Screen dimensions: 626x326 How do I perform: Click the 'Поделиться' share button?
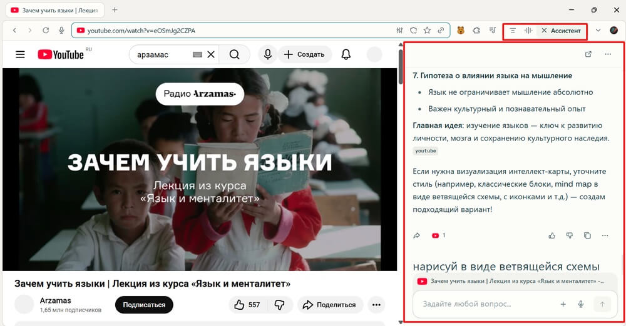(x=330, y=305)
